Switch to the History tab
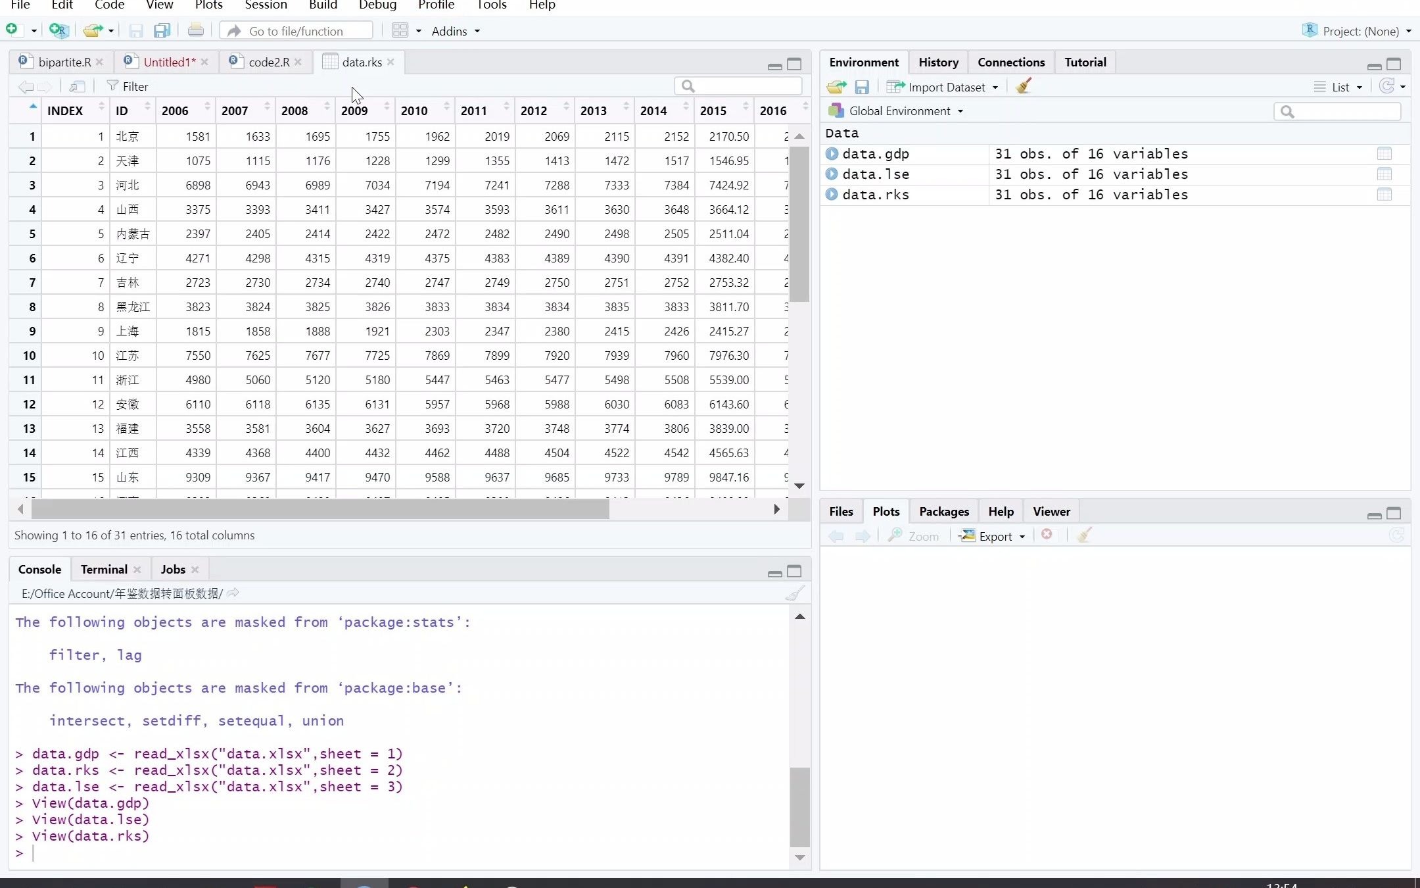The width and height of the screenshot is (1420, 888). pos(938,62)
